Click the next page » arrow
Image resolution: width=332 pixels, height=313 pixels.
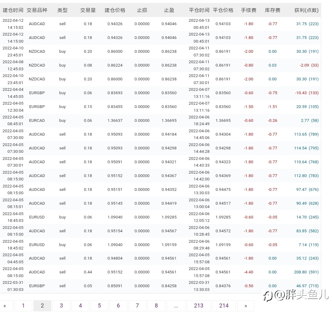246,306
